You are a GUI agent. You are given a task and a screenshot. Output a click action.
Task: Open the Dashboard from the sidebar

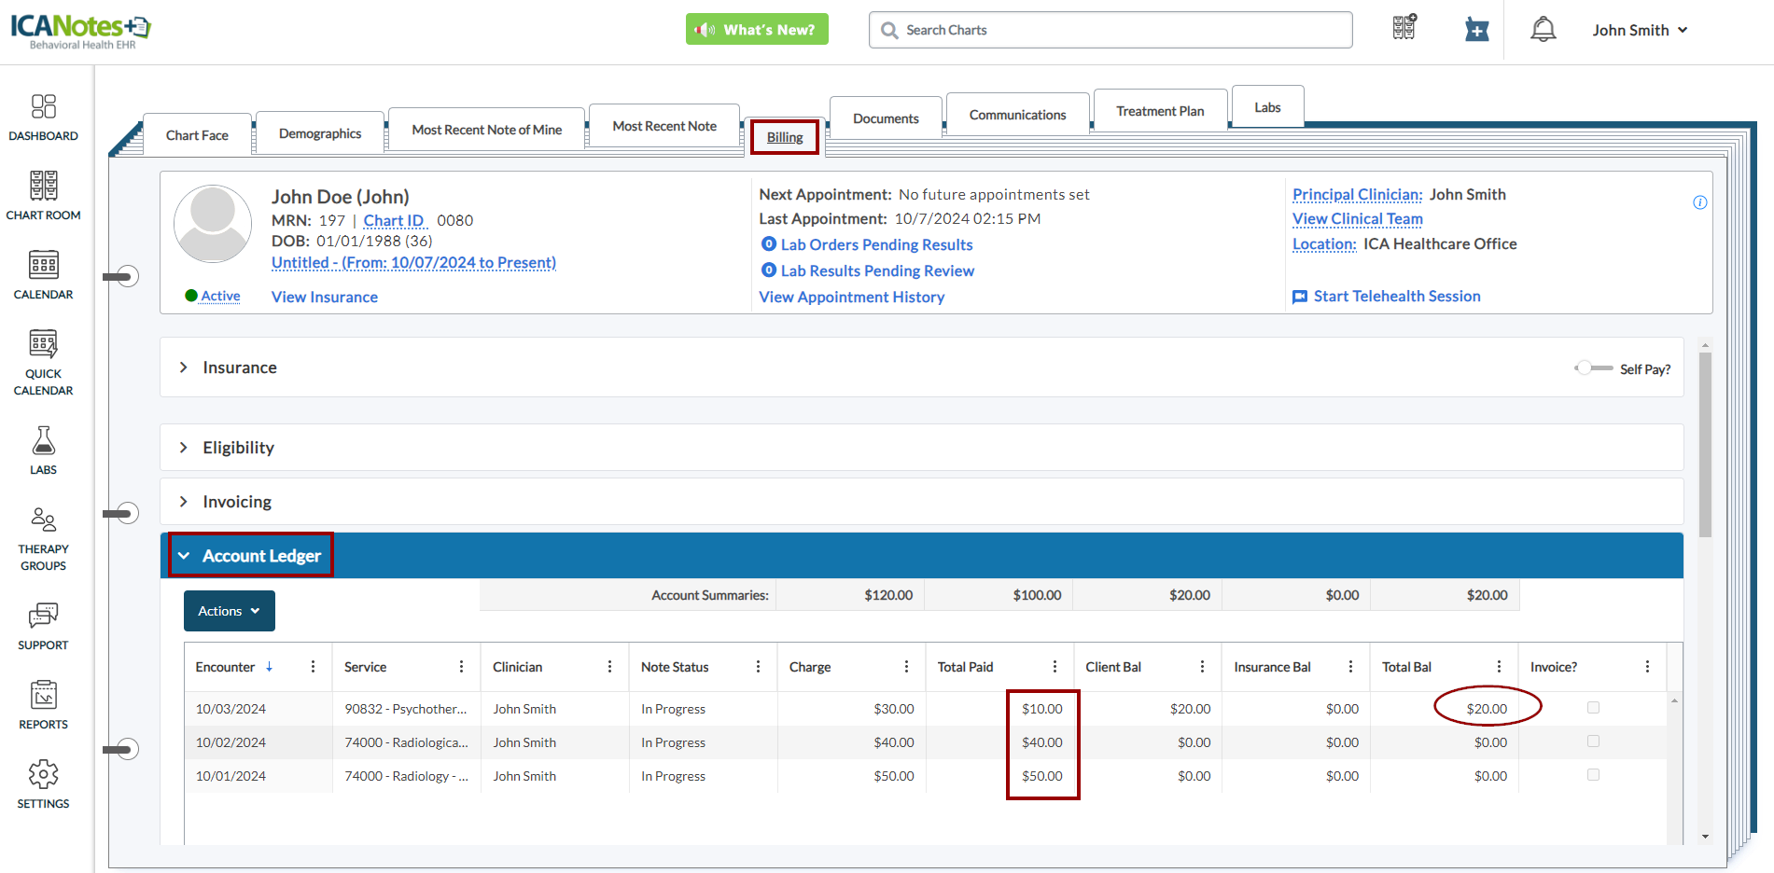tap(43, 117)
